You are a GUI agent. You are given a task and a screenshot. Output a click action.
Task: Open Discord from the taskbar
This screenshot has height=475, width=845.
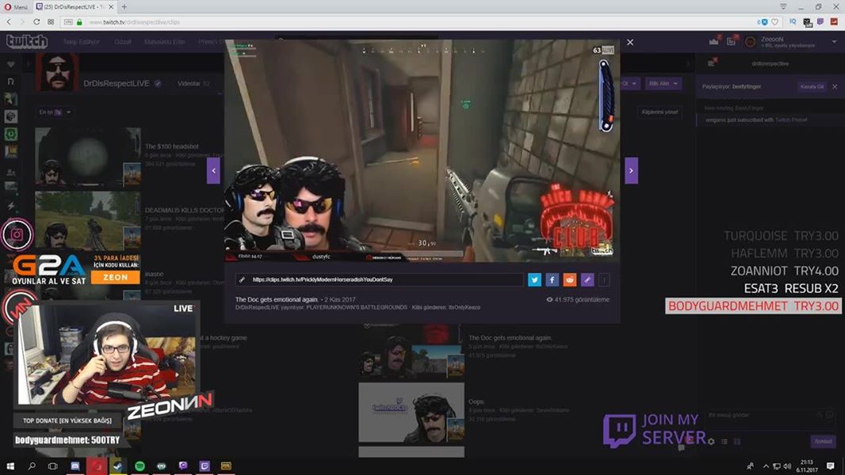point(75,465)
